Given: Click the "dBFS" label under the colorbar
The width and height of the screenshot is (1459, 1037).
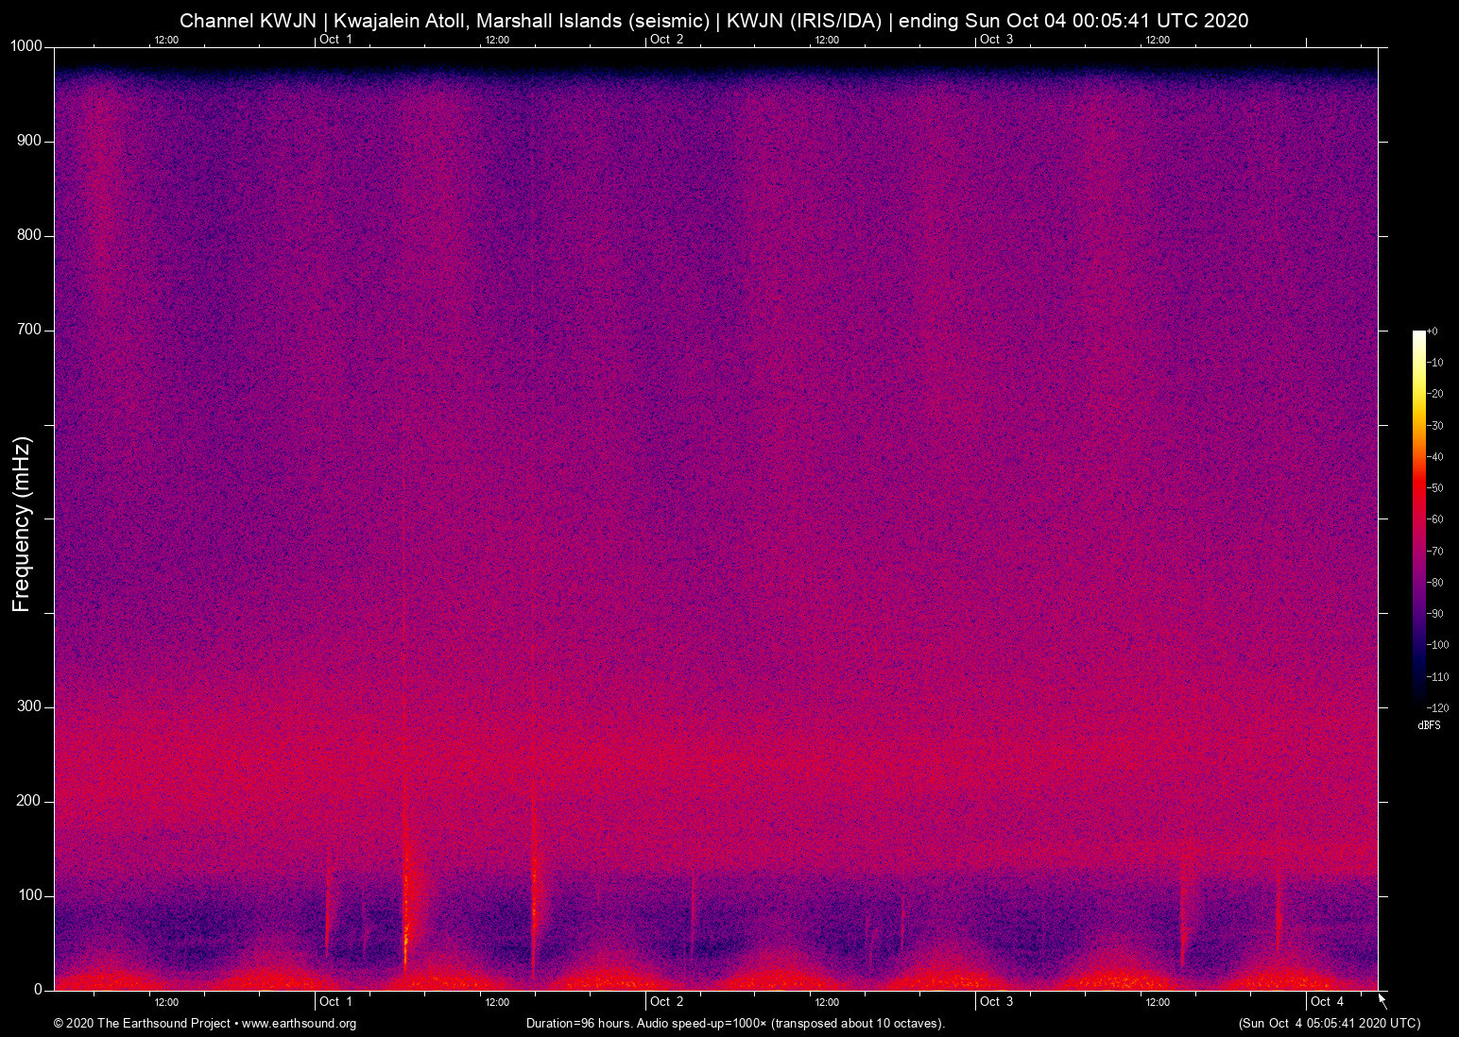Looking at the screenshot, I should (x=1429, y=725).
